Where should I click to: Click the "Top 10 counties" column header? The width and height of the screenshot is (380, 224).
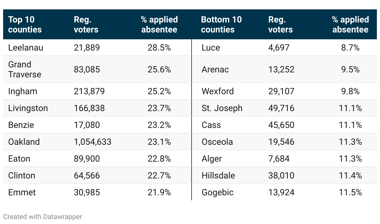click(x=25, y=25)
